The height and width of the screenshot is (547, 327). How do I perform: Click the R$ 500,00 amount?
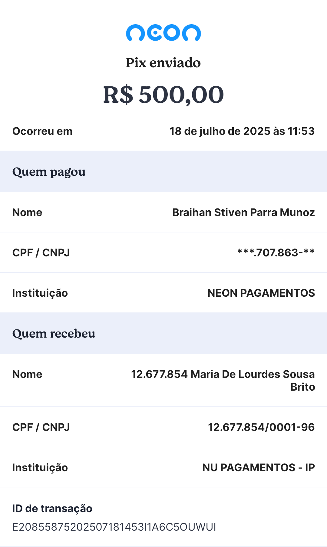coord(163,95)
